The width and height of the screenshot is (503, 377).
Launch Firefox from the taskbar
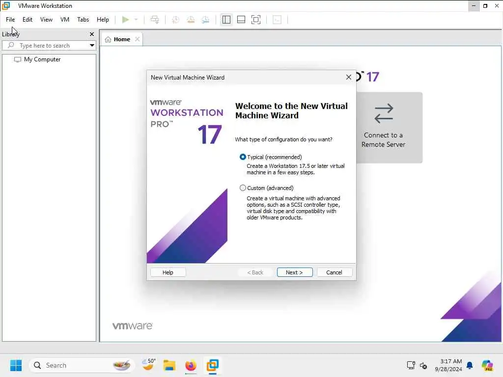(191, 365)
